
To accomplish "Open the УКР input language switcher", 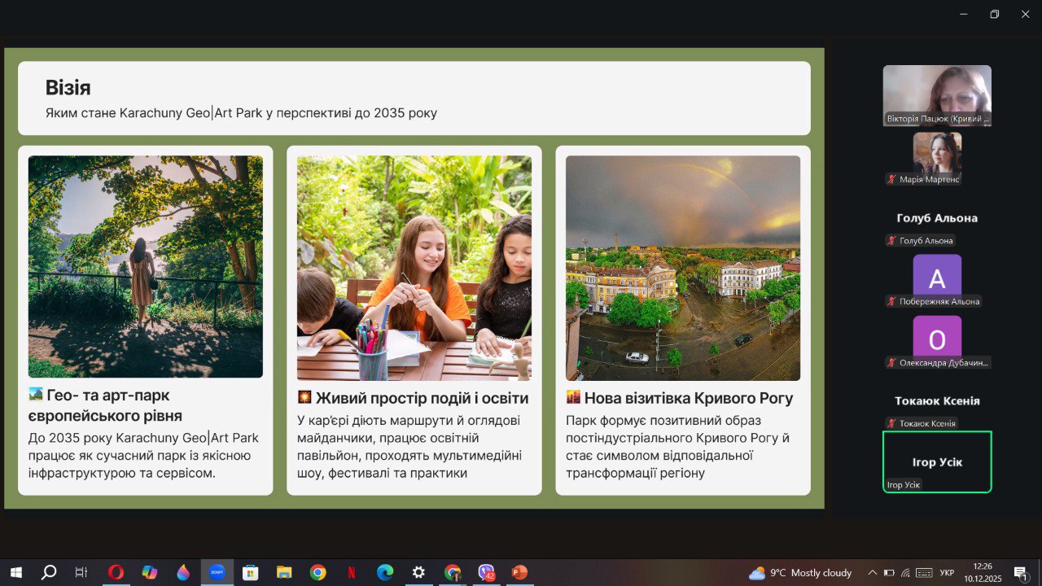I will 947,573.
